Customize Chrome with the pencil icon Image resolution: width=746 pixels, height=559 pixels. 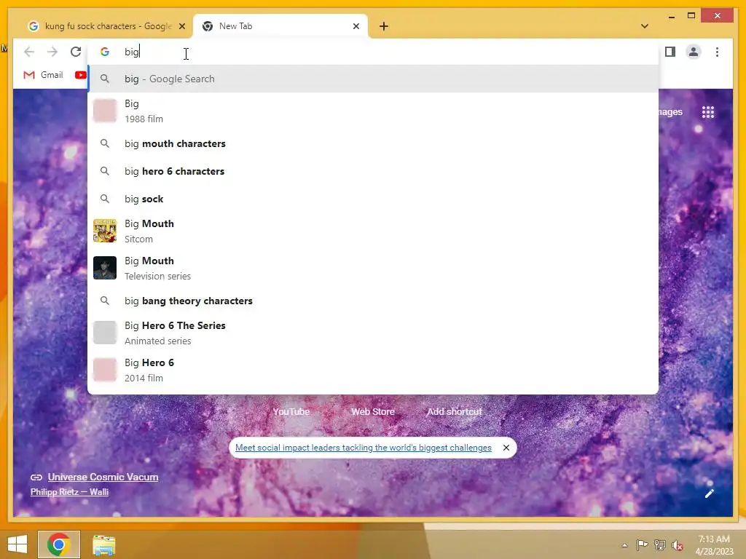(x=710, y=493)
